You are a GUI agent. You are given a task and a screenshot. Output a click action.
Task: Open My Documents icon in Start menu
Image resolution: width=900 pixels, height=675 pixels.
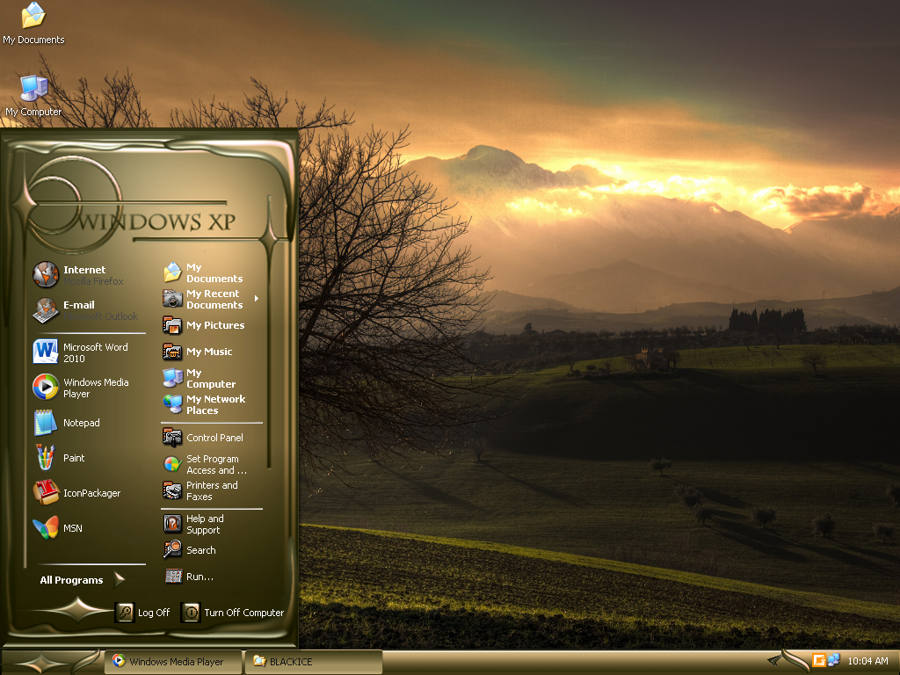[172, 272]
